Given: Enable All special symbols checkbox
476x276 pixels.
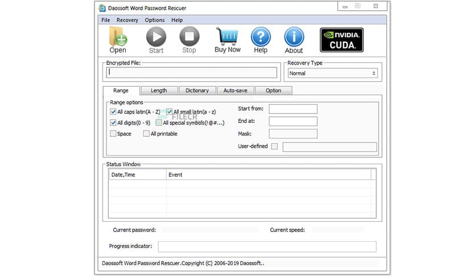Looking at the screenshot, I should tap(158, 123).
